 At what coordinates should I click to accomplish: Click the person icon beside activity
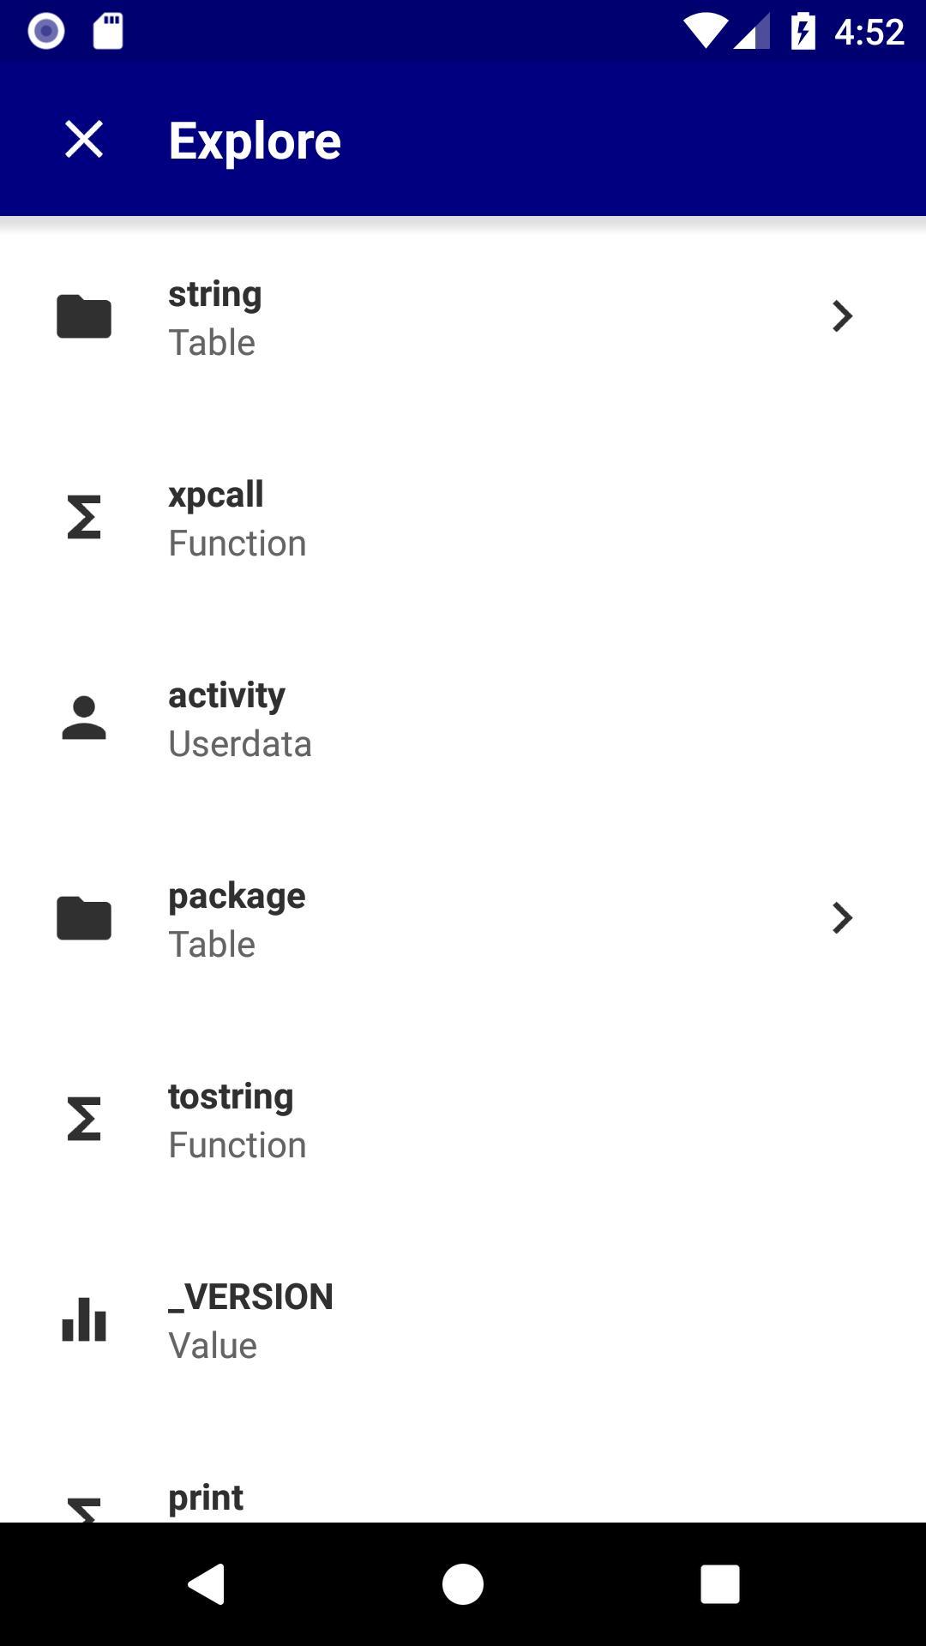(84, 718)
